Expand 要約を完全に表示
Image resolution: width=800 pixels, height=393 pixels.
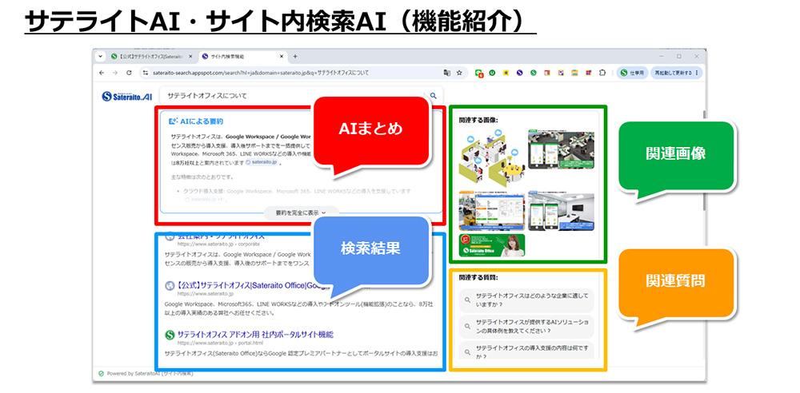click(x=301, y=212)
